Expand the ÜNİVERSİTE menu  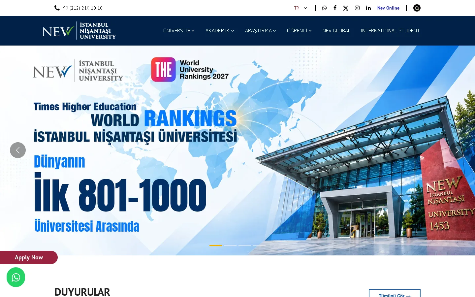coord(179,31)
